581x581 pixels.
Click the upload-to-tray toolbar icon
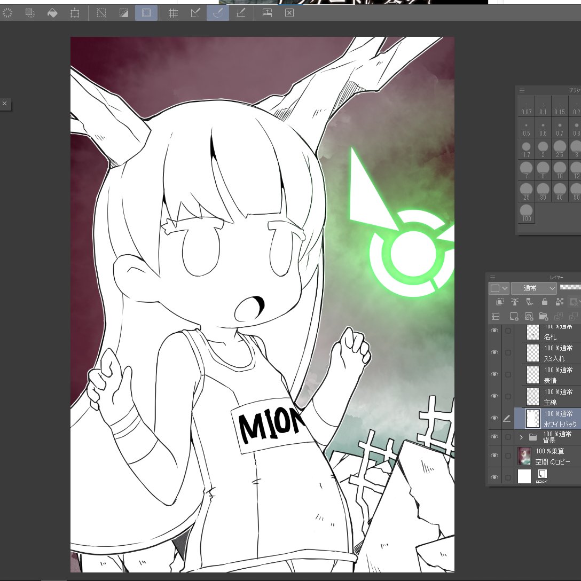click(267, 13)
